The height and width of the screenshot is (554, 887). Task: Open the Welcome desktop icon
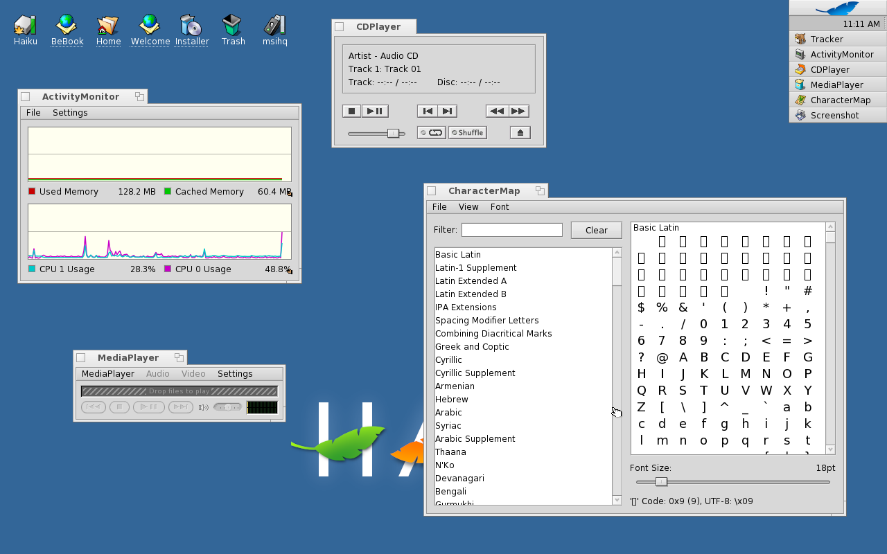click(x=150, y=30)
